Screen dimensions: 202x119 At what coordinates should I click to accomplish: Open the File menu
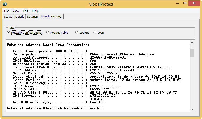click(6, 11)
